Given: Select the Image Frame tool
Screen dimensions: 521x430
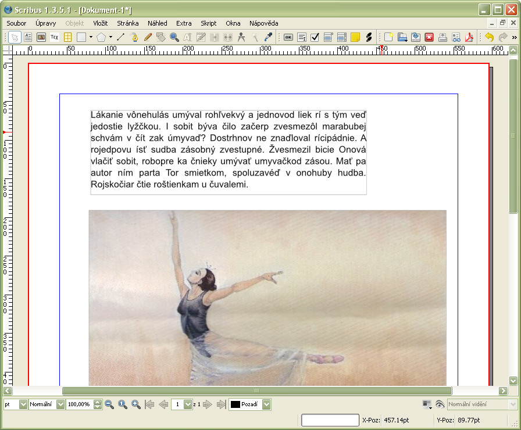Looking at the screenshot, I should pos(41,37).
